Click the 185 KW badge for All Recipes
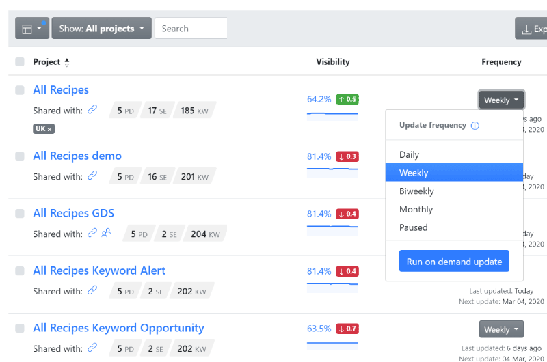The width and height of the screenshot is (547, 362). coord(194,111)
